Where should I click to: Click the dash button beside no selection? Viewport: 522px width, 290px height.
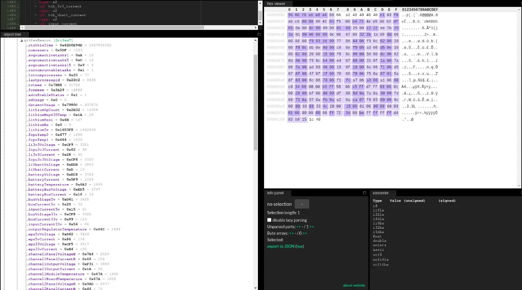pyautogui.click(x=302, y=204)
